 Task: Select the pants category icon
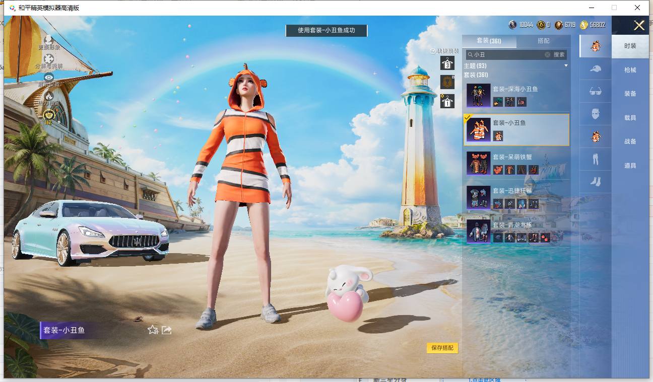(x=595, y=159)
